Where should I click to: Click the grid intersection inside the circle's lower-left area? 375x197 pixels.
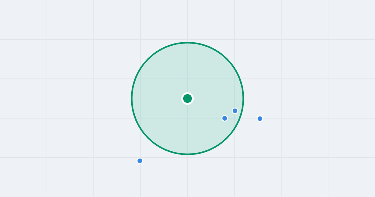(x=141, y=118)
